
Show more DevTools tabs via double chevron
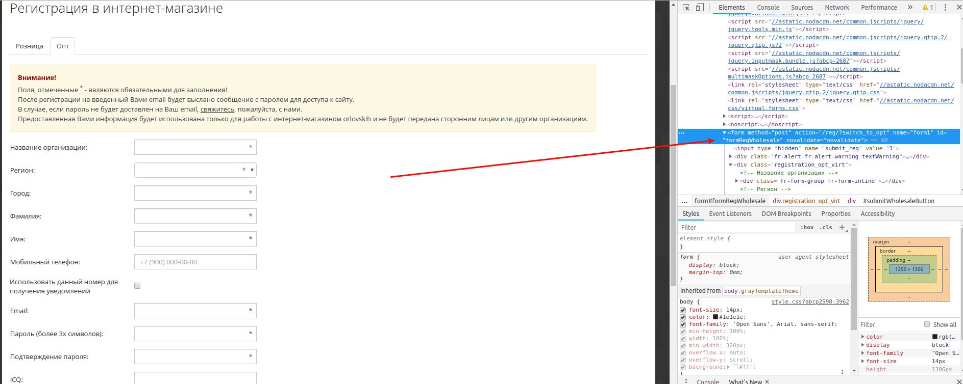coord(910,7)
